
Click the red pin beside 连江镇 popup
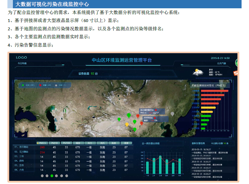coord(138,116)
